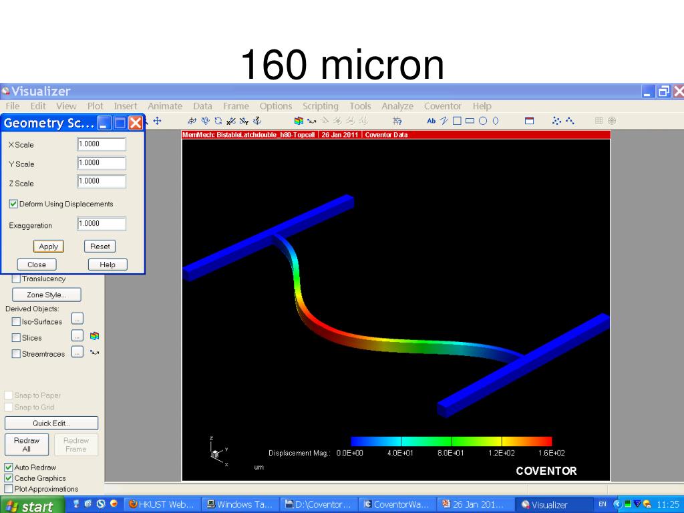This screenshot has height=513, width=684.
Task: Toggle Deform Using Displacements checkbox
Action: 13,204
